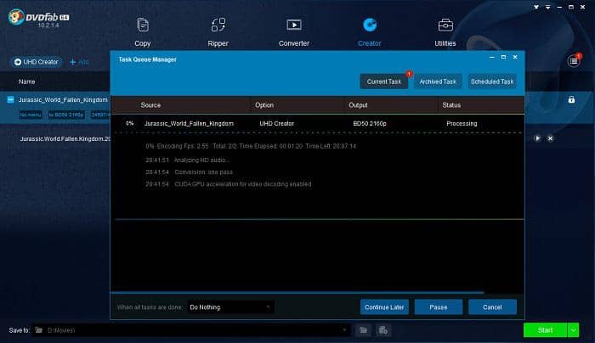The height and width of the screenshot is (343, 595).
Task: Switch to the Archived Task tab
Action: (438, 82)
